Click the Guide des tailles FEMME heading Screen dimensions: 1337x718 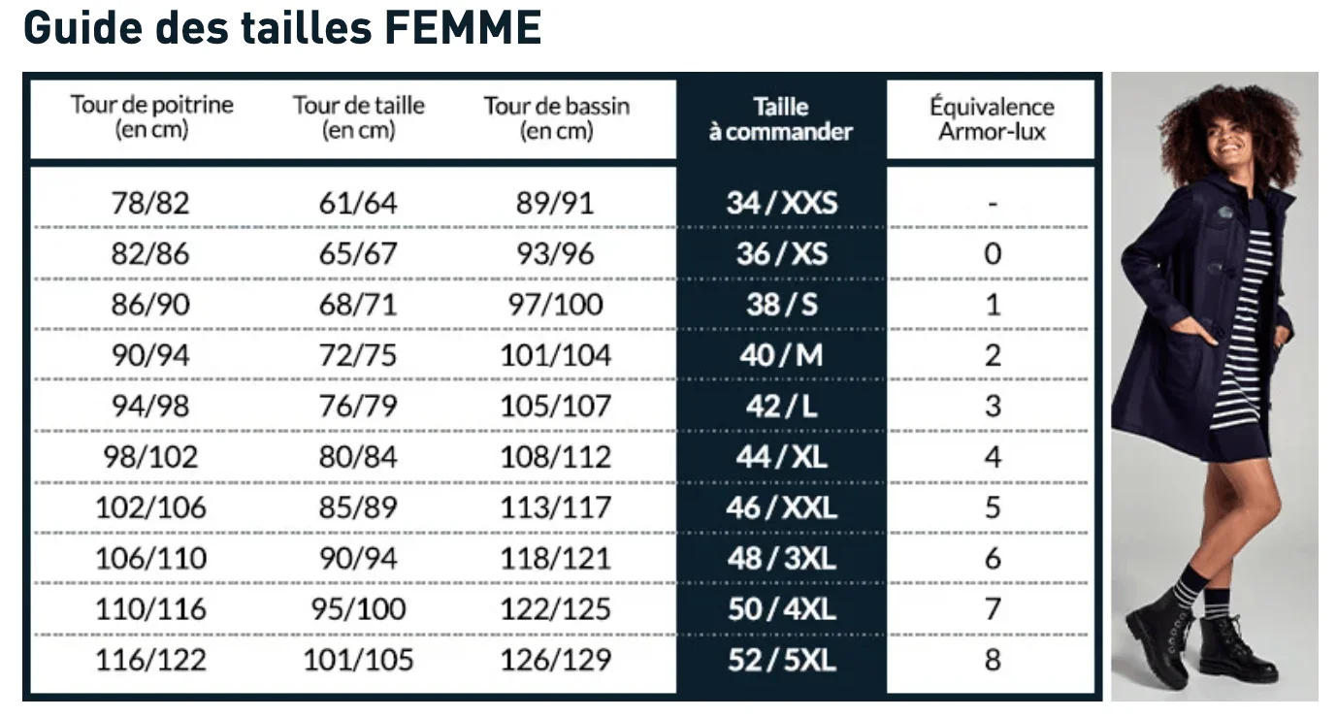tap(282, 28)
